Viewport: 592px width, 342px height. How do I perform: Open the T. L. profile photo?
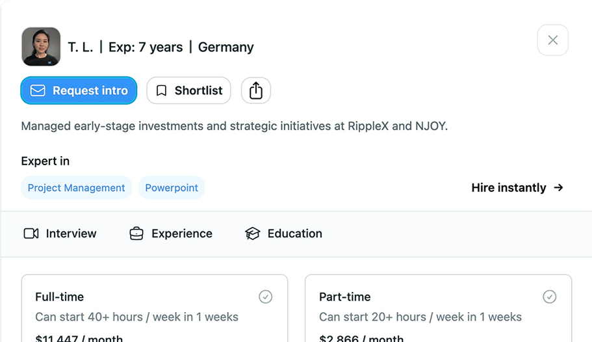[41, 47]
